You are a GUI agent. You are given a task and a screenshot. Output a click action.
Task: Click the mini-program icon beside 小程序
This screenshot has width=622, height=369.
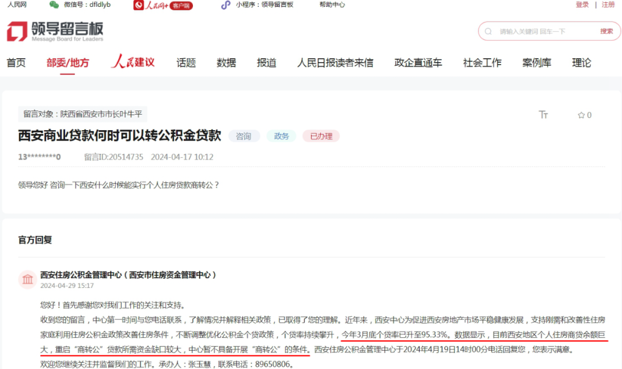(226, 5)
